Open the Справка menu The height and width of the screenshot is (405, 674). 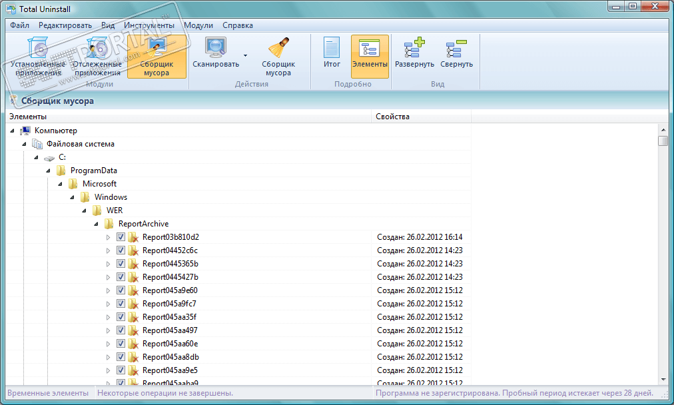point(238,25)
